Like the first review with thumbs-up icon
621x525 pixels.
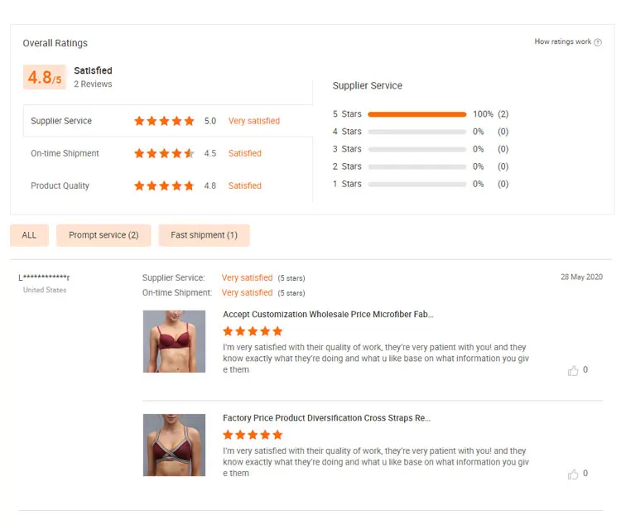pyautogui.click(x=573, y=370)
